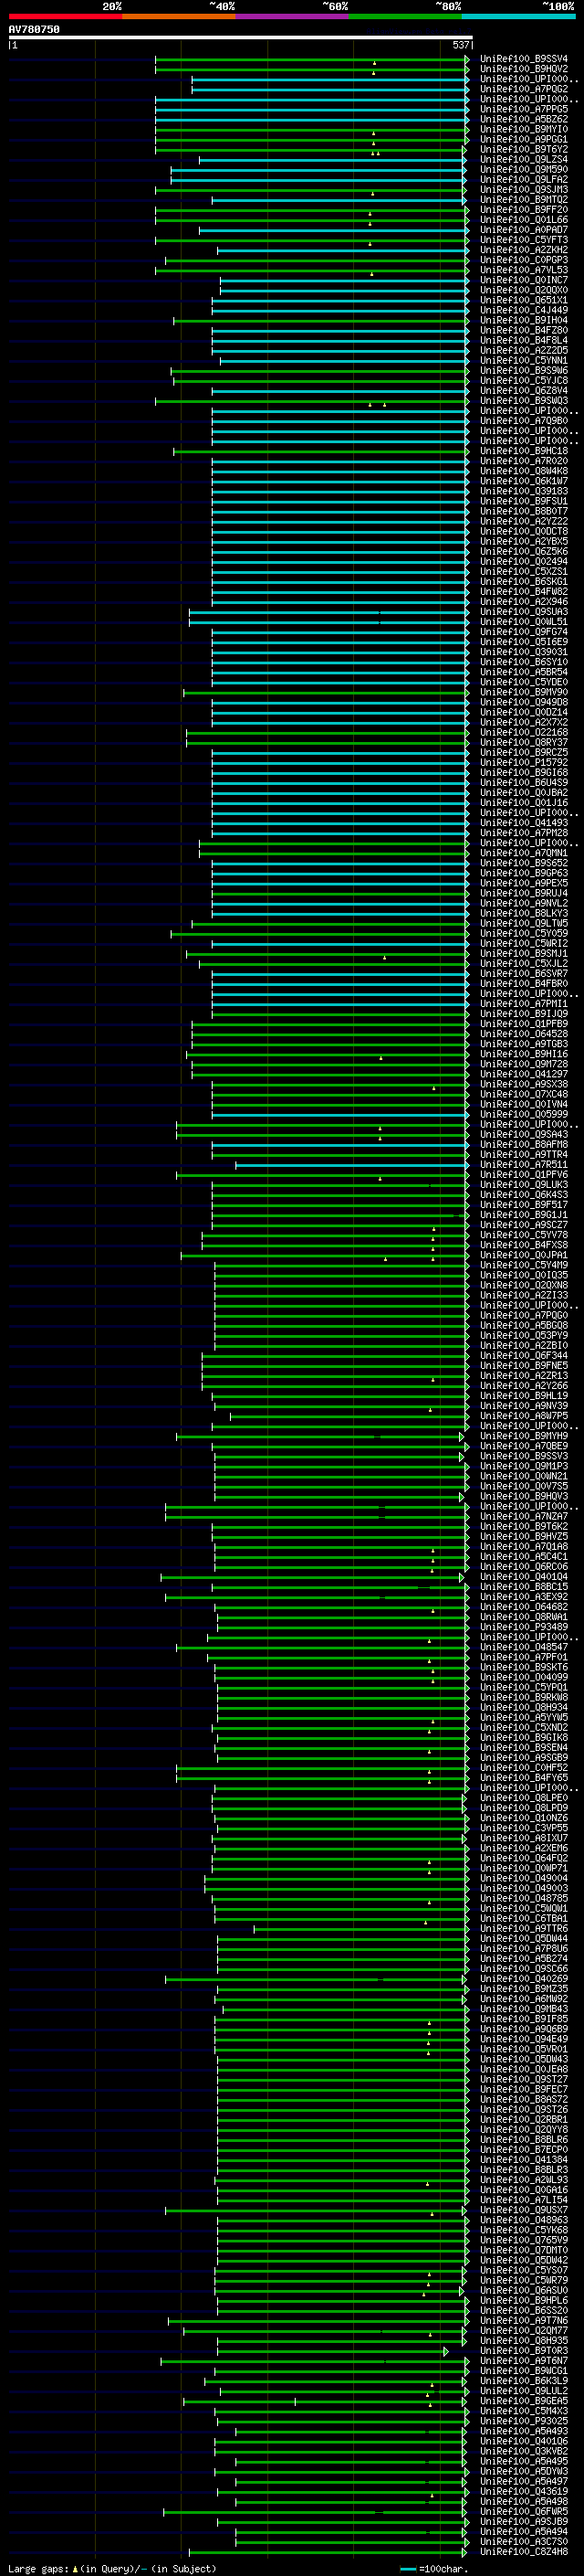Screen dimensions: 584x2576
Task: Click the purple ~60% identity legend segment
Action: click(x=293, y=16)
